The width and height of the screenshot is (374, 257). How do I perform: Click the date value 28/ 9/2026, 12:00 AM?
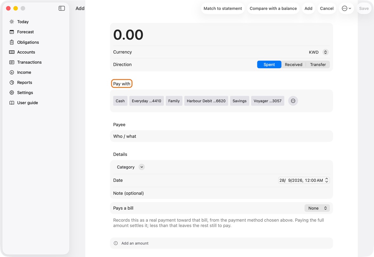point(301,180)
